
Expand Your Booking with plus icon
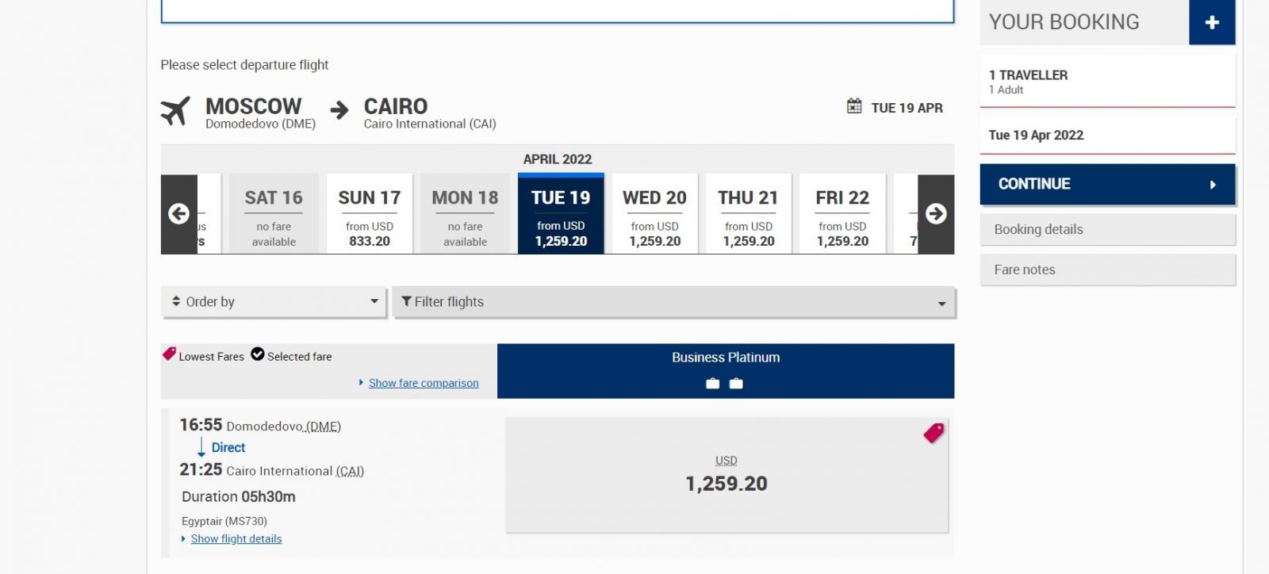pos(1212,22)
